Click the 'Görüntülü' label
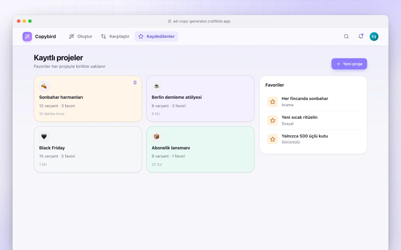The image size is (401, 250). [x=291, y=142]
